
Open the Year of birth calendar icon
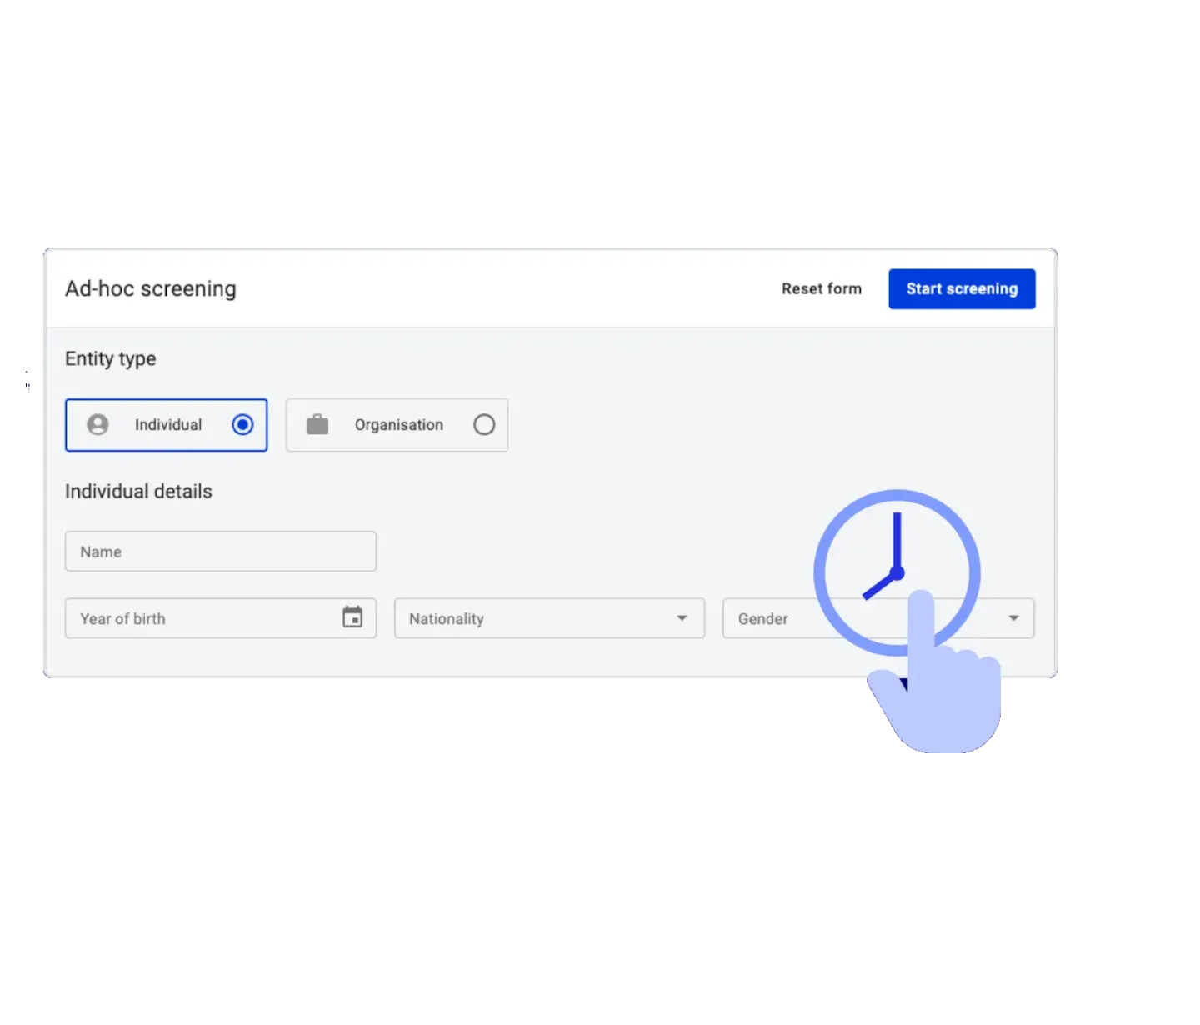(352, 617)
